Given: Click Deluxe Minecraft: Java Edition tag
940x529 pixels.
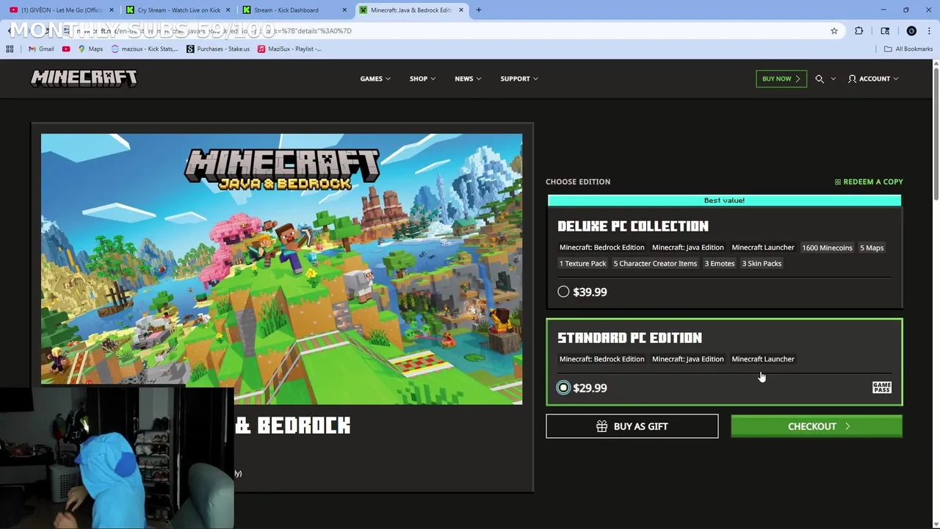Looking at the screenshot, I should tap(688, 248).
